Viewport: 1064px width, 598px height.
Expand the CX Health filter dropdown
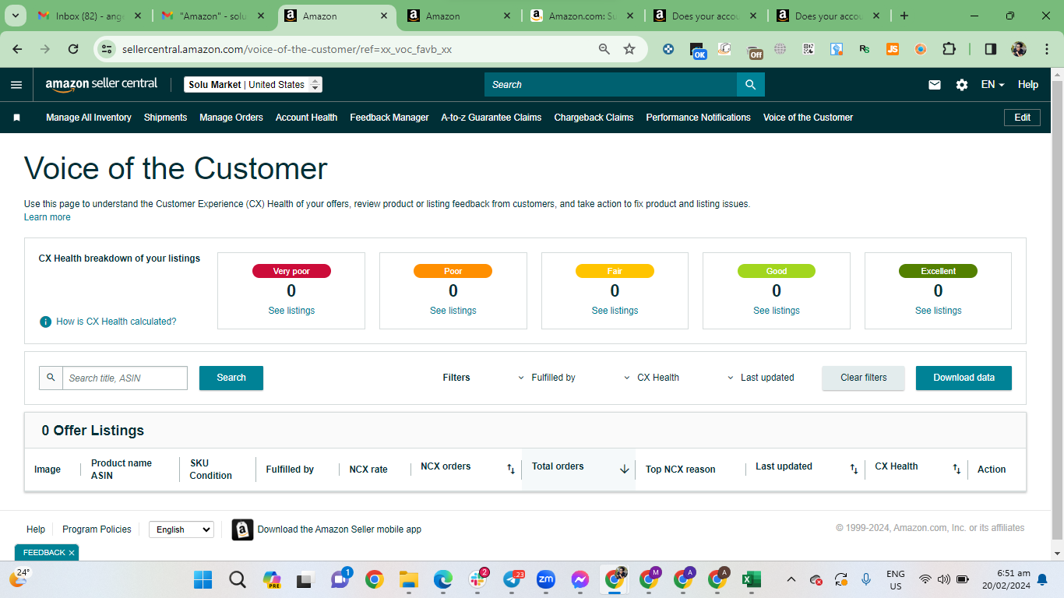[652, 378]
